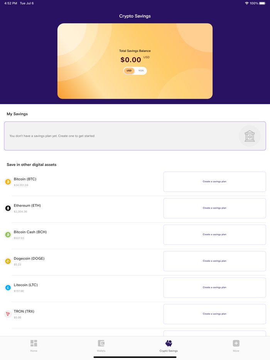Click the Litecoin (LTC) coin icon

[7, 288]
